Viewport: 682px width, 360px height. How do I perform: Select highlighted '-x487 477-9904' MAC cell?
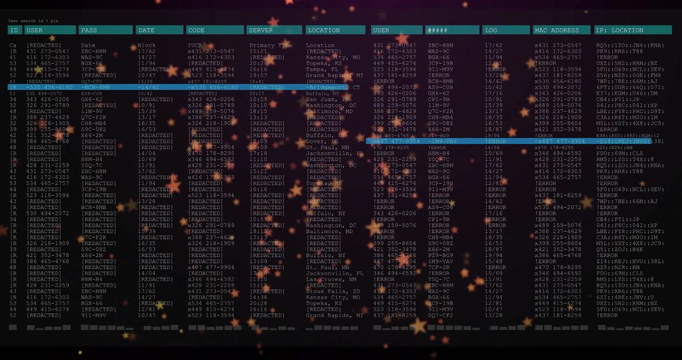[559, 141]
